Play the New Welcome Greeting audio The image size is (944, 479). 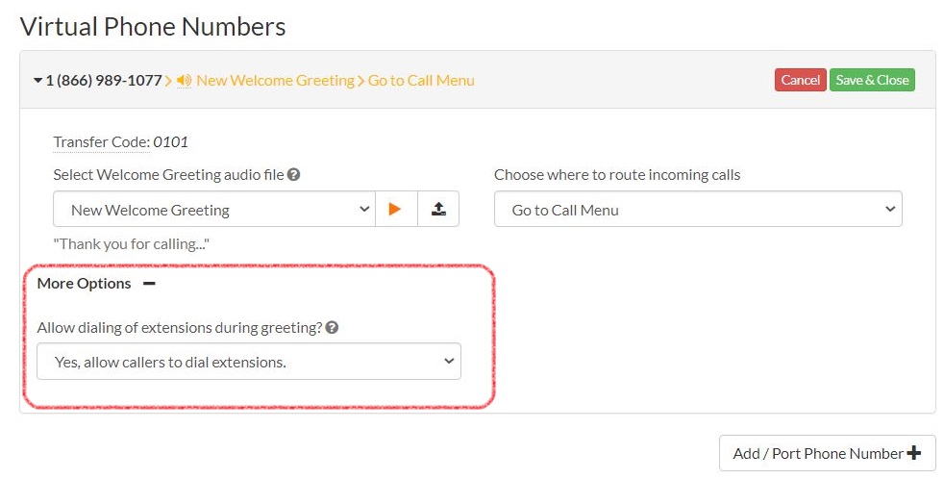395,209
